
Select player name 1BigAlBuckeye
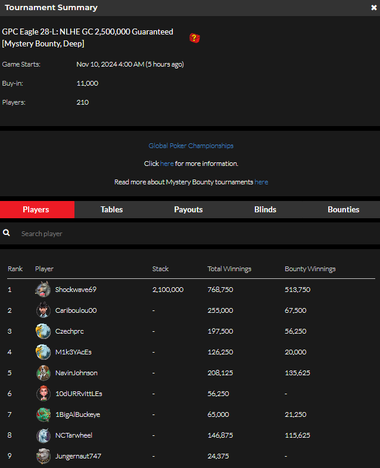click(78, 414)
